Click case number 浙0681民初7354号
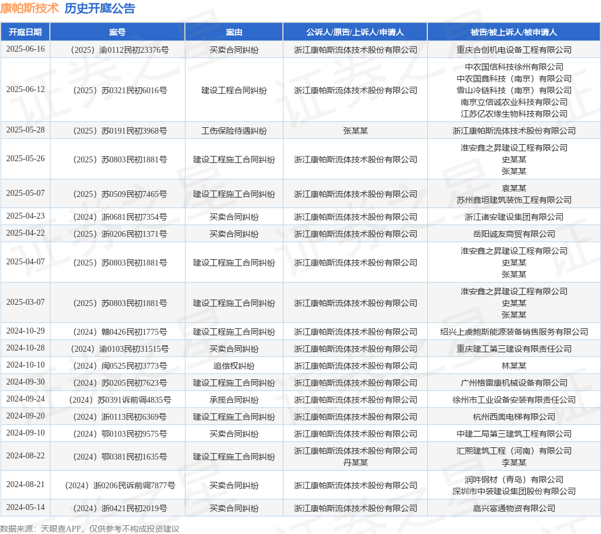 coord(120,217)
